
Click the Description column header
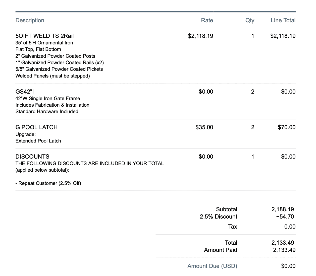(x=30, y=21)
